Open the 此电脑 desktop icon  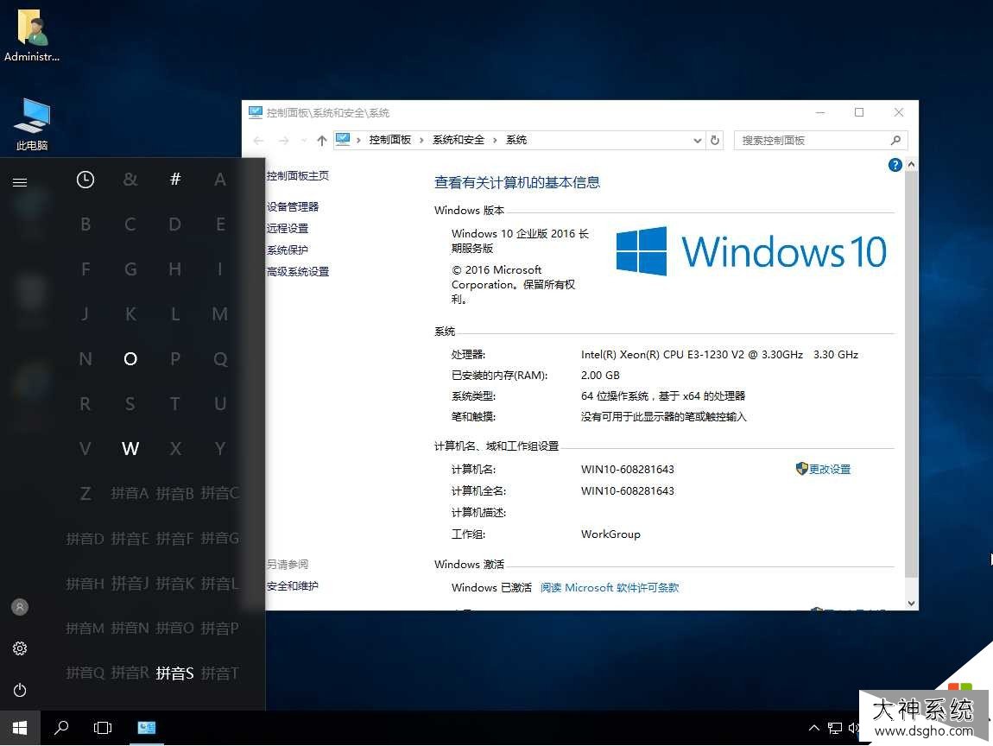(x=32, y=124)
